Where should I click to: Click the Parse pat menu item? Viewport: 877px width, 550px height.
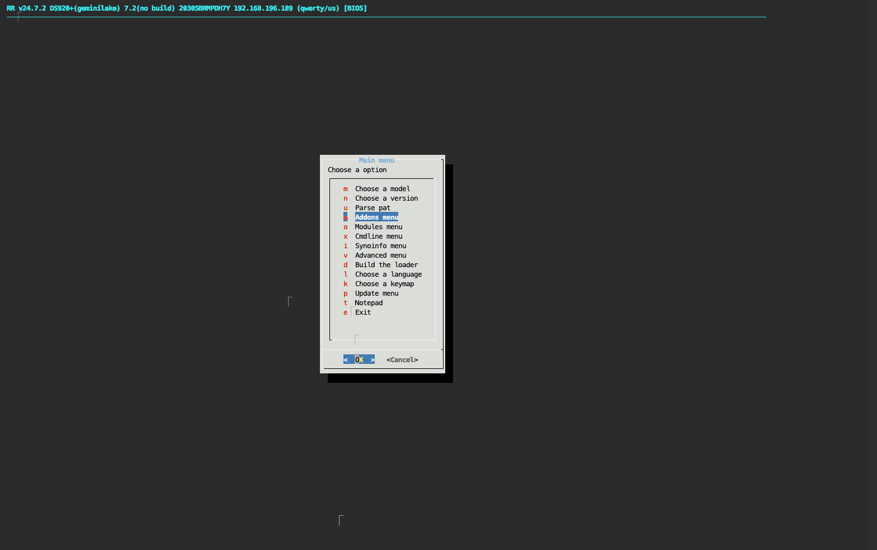pyautogui.click(x=373, y=208)
